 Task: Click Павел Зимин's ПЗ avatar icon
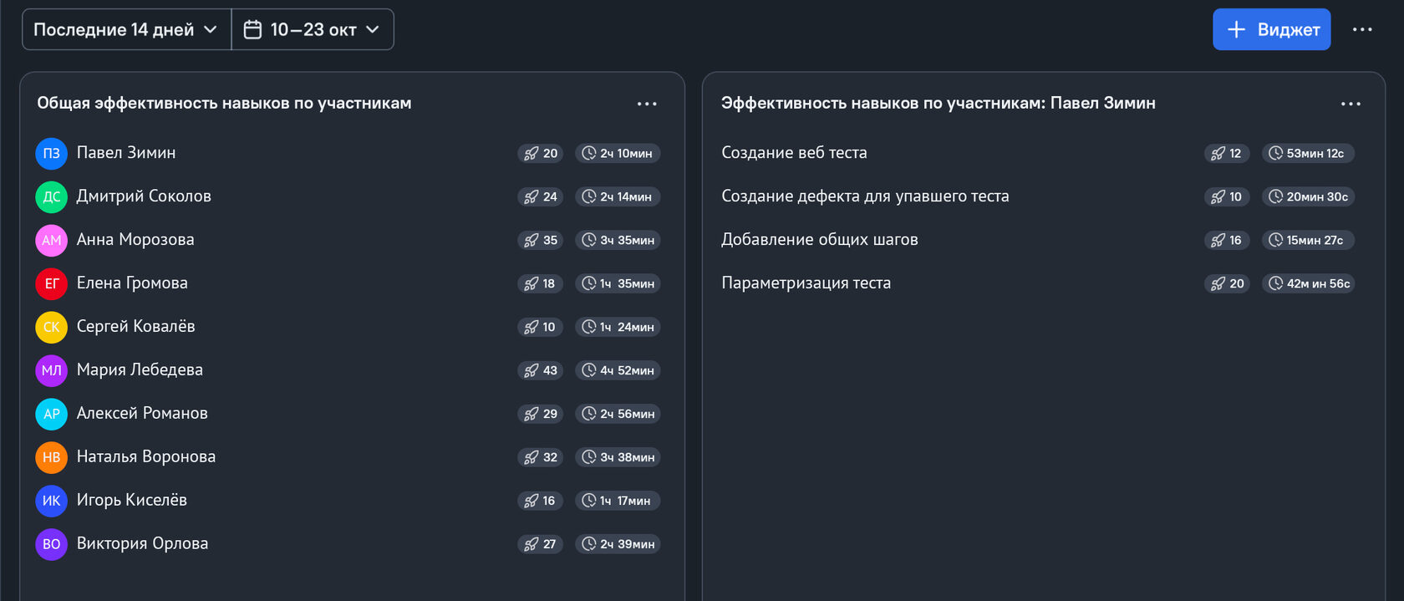[51, 153]
